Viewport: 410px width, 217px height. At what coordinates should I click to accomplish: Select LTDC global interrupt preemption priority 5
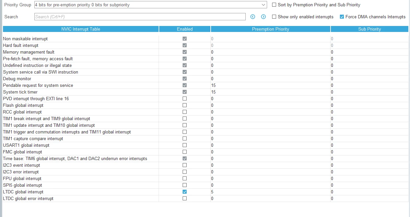pos(270,192)
